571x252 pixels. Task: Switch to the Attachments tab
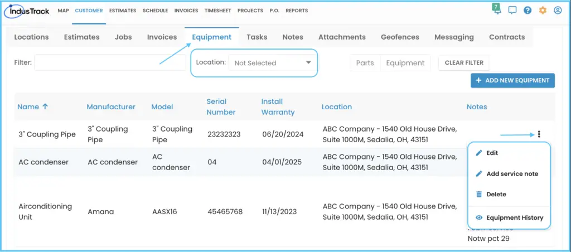click(342, 37)
